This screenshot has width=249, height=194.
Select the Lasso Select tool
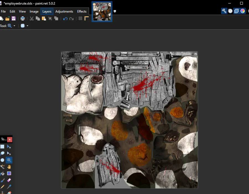2,153
